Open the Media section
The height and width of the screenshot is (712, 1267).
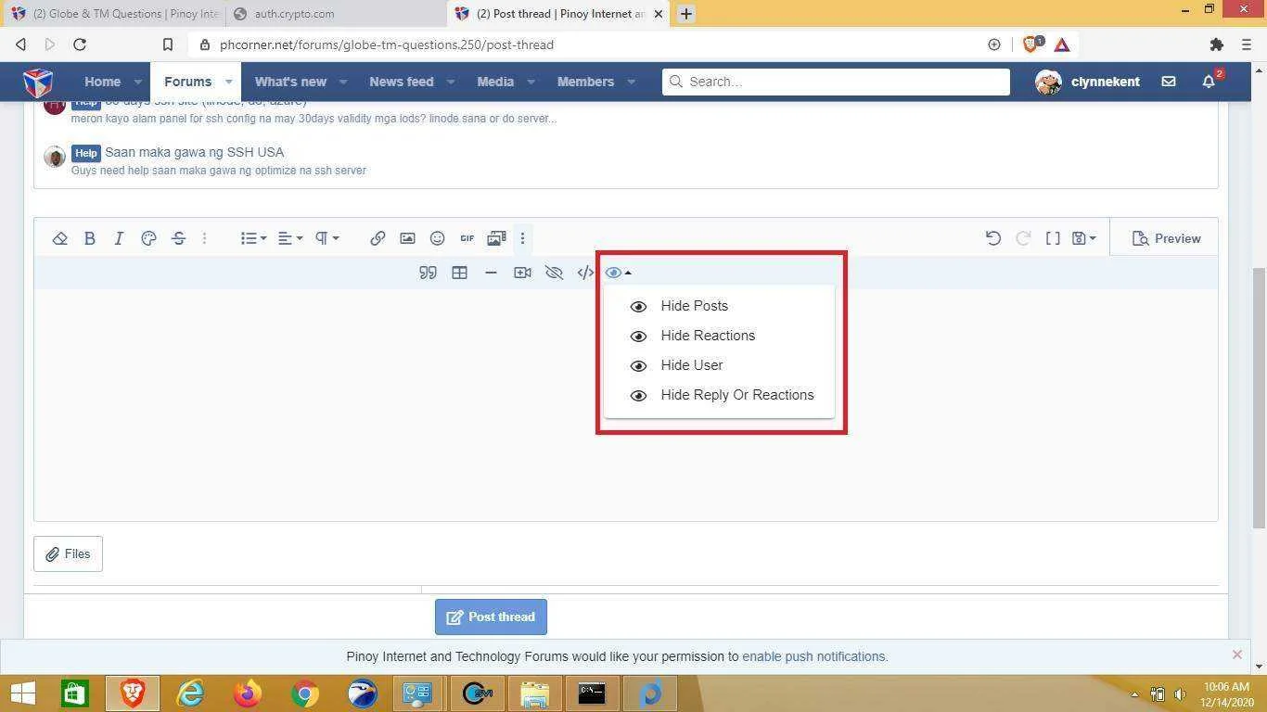pyautogui.click(x=495, y=82)
